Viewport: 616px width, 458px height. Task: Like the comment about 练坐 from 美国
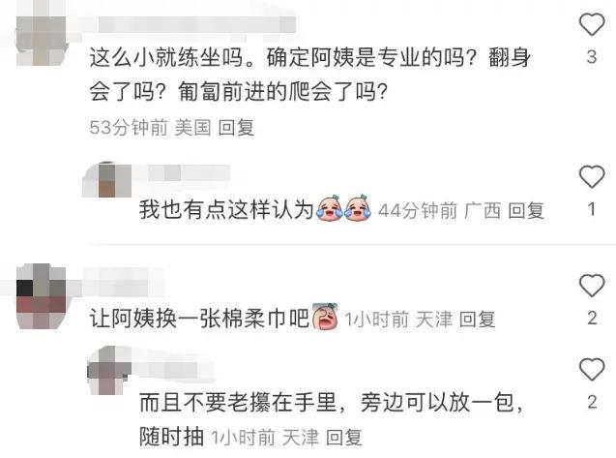[x=592, y=24]
